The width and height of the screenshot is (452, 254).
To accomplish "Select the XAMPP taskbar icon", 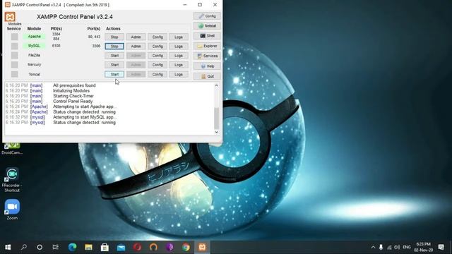I will (202, 247).
